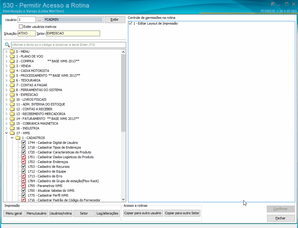Expand the 4 - CAIXA MOTORISTA node
Screen dimensions: 298x228
click(x=7, y=71)
